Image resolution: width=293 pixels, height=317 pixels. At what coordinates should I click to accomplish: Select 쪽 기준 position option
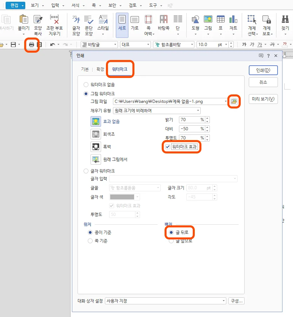tap(90, 241)
